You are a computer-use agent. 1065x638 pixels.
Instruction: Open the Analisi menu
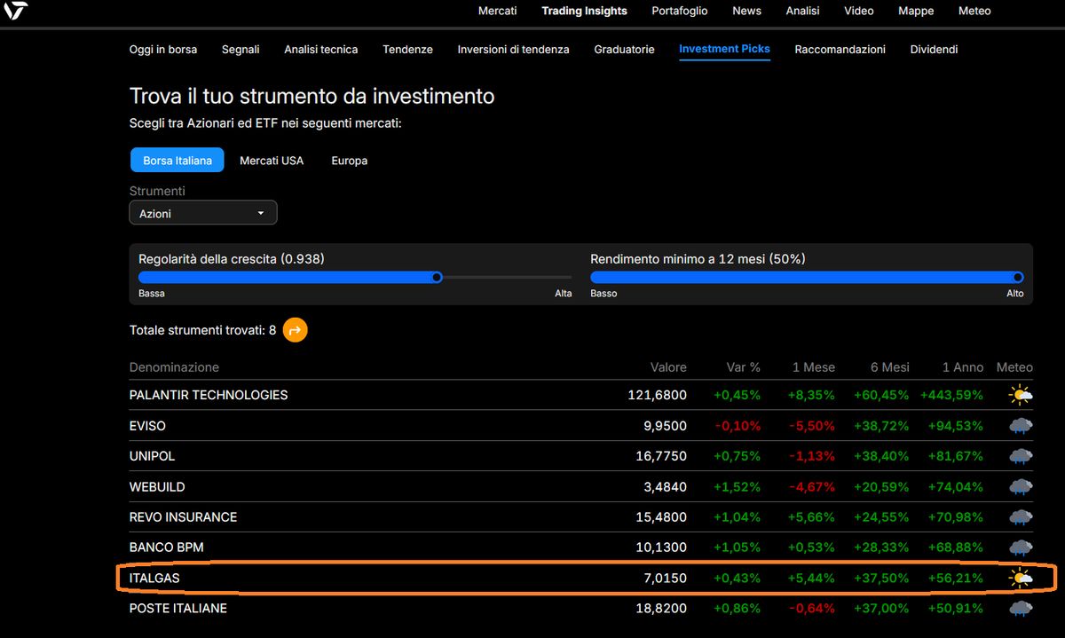[x=802, y=11]
